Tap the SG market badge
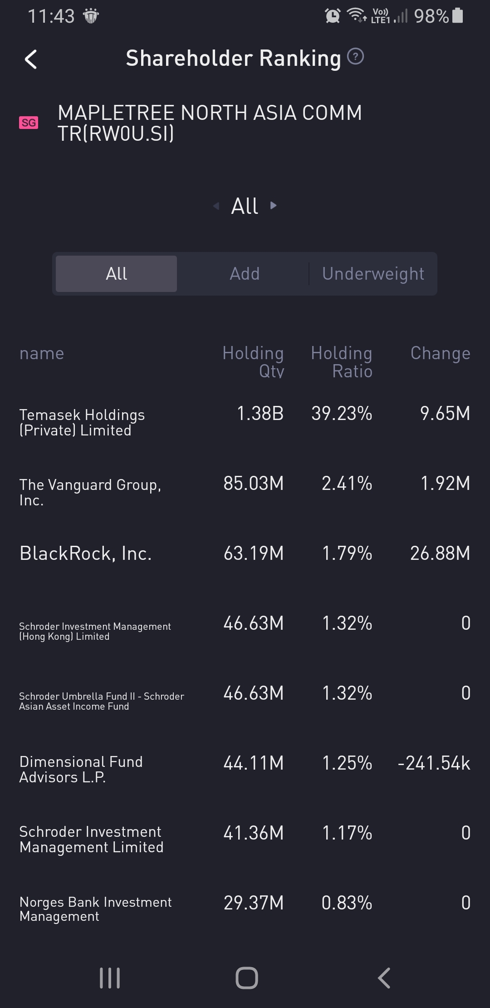The width and height of the screenshot is (490, 1008). click(x=29, y=123)
